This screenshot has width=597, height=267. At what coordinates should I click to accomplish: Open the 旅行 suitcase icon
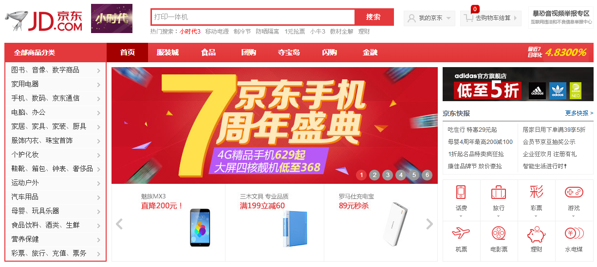pos(499,192)
